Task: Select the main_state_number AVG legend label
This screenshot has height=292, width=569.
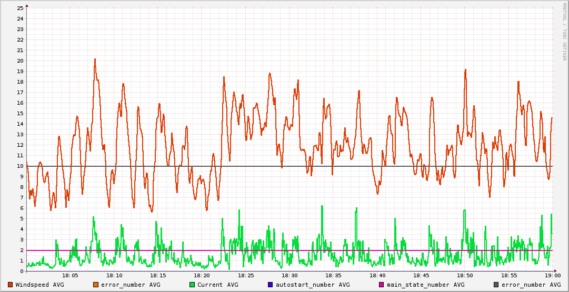Action: click(x=425, y=285)
